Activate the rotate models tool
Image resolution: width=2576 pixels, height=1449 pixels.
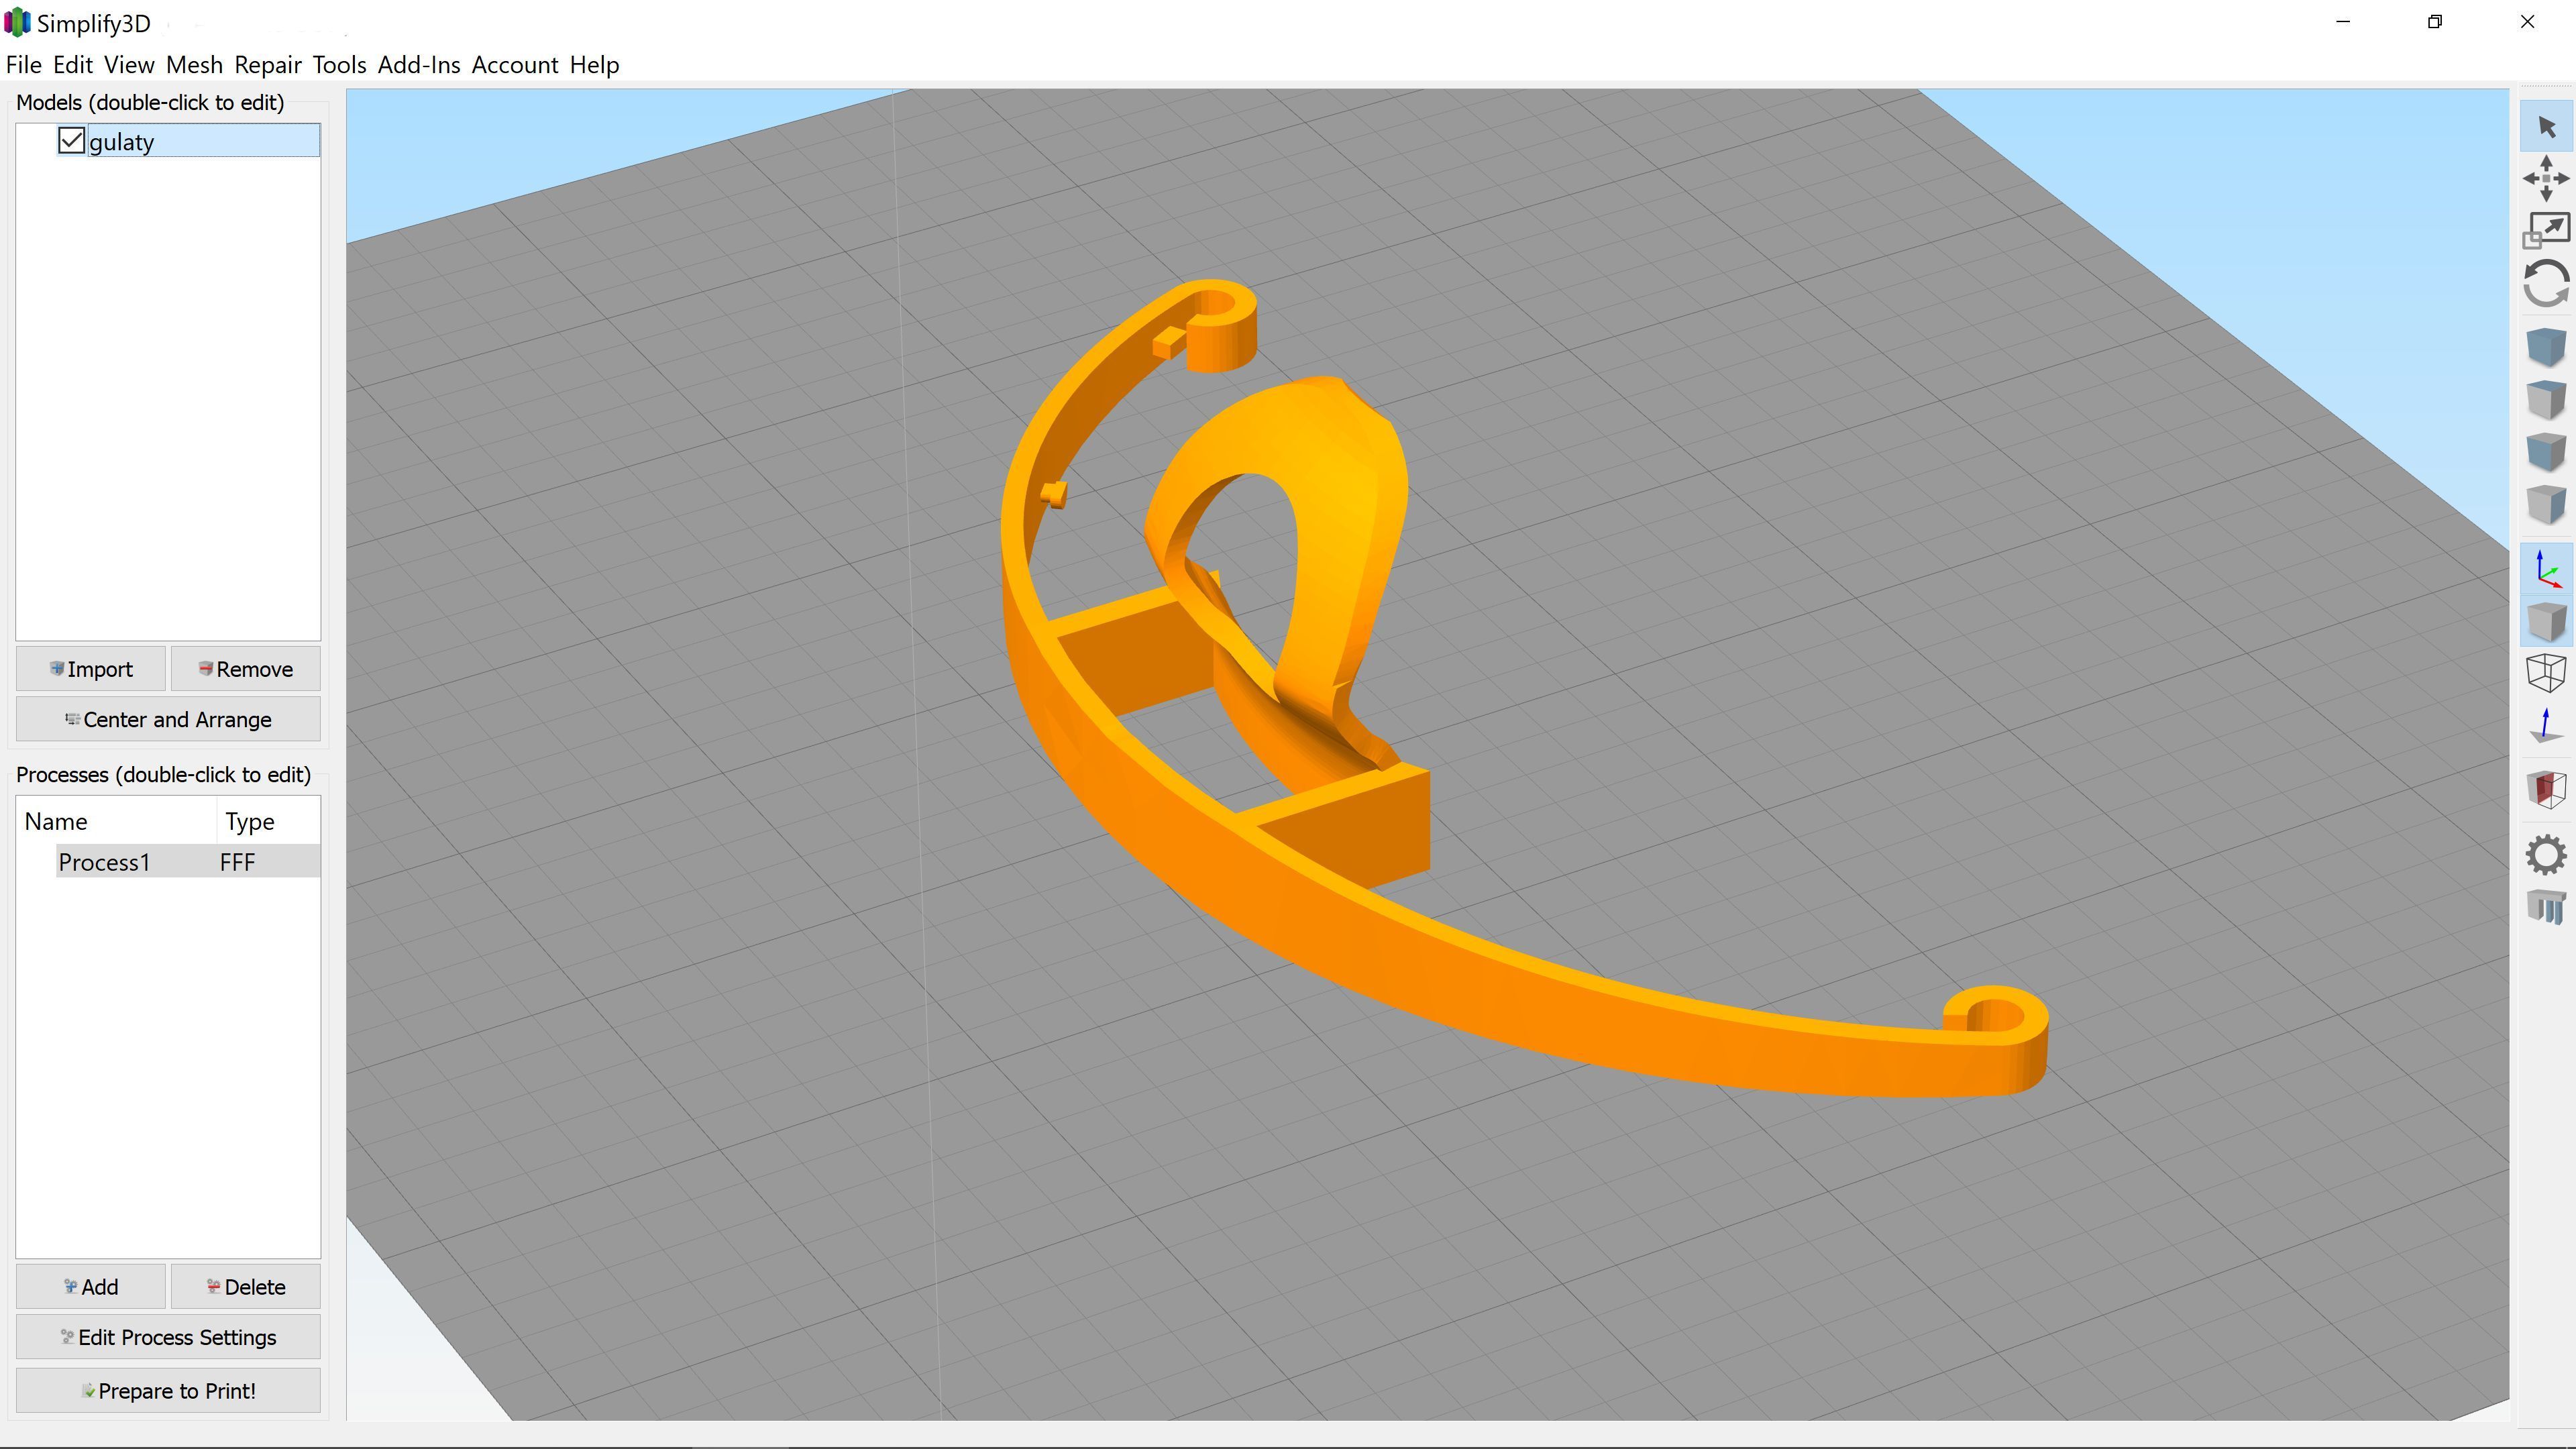pos(2546,284)
